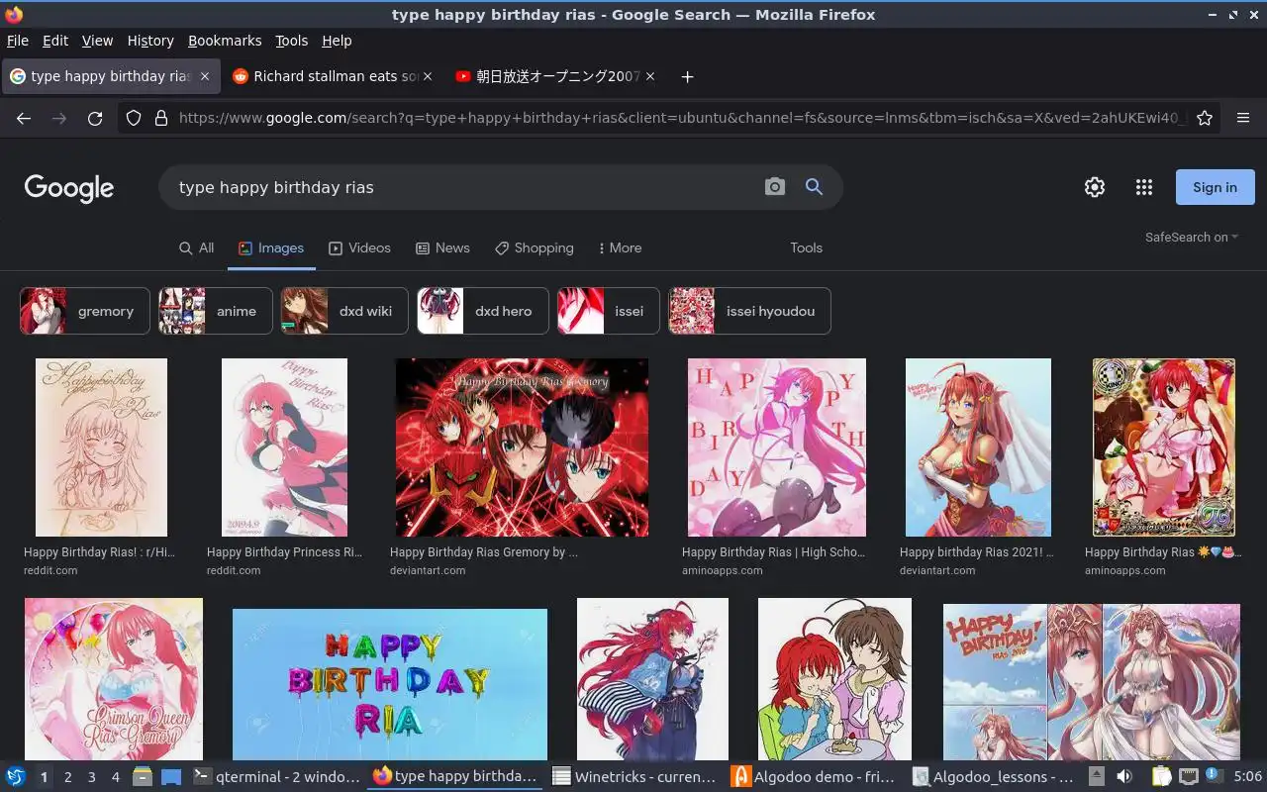This screenshot has width=1267, height=792.
Task: Open Google quick settings gear
Action: [1095, 187]
